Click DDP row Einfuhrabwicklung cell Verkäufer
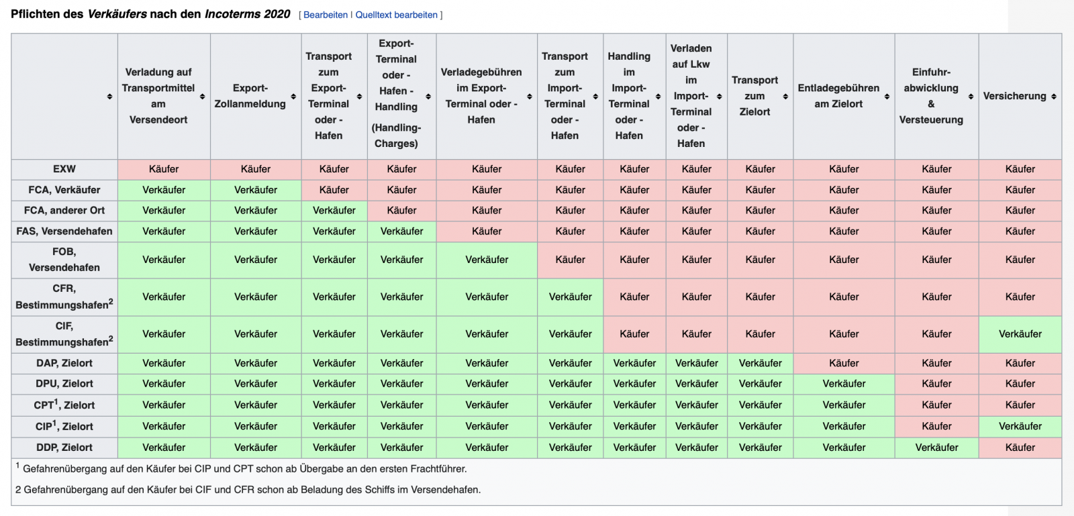 [936, 448]
